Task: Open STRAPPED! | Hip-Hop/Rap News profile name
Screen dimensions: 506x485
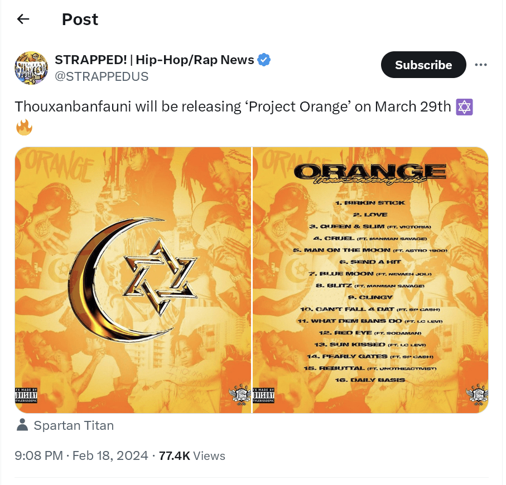Action: [x=155, y=60]
